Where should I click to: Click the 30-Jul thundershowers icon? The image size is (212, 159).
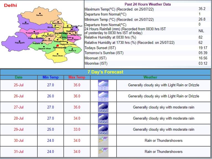coord(103,141)
